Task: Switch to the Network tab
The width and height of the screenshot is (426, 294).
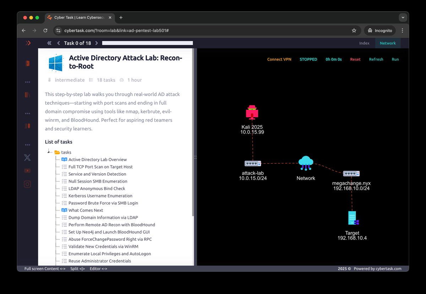Action: [388, 43]
